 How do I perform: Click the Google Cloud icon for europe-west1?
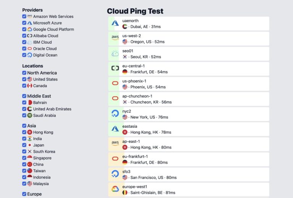(115, 189)
